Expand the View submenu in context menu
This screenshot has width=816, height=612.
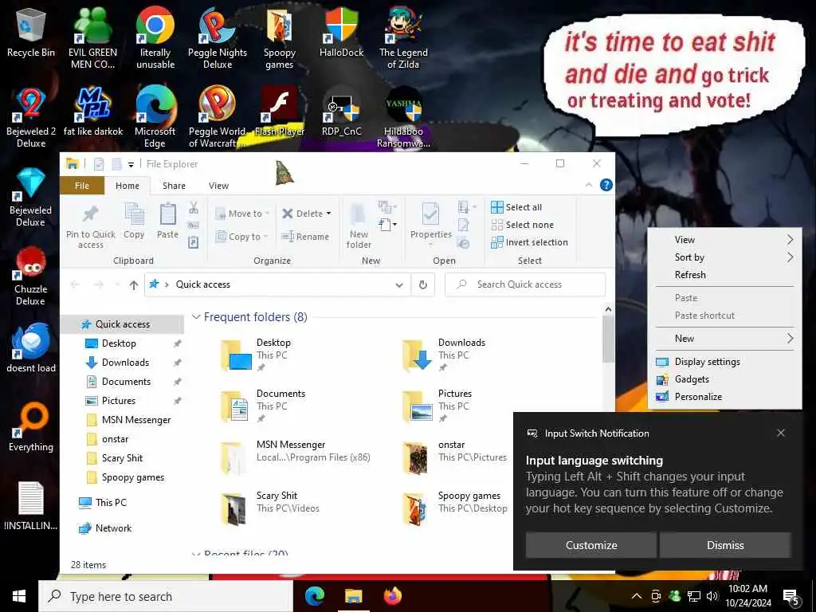pos(724,239)
